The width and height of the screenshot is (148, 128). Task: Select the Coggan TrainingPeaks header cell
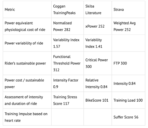pyautogui.click(x=67, y=10)
